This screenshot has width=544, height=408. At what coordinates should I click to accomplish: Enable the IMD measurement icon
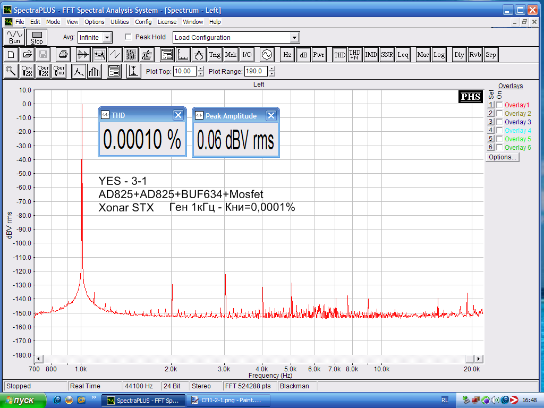coord(371,54)
